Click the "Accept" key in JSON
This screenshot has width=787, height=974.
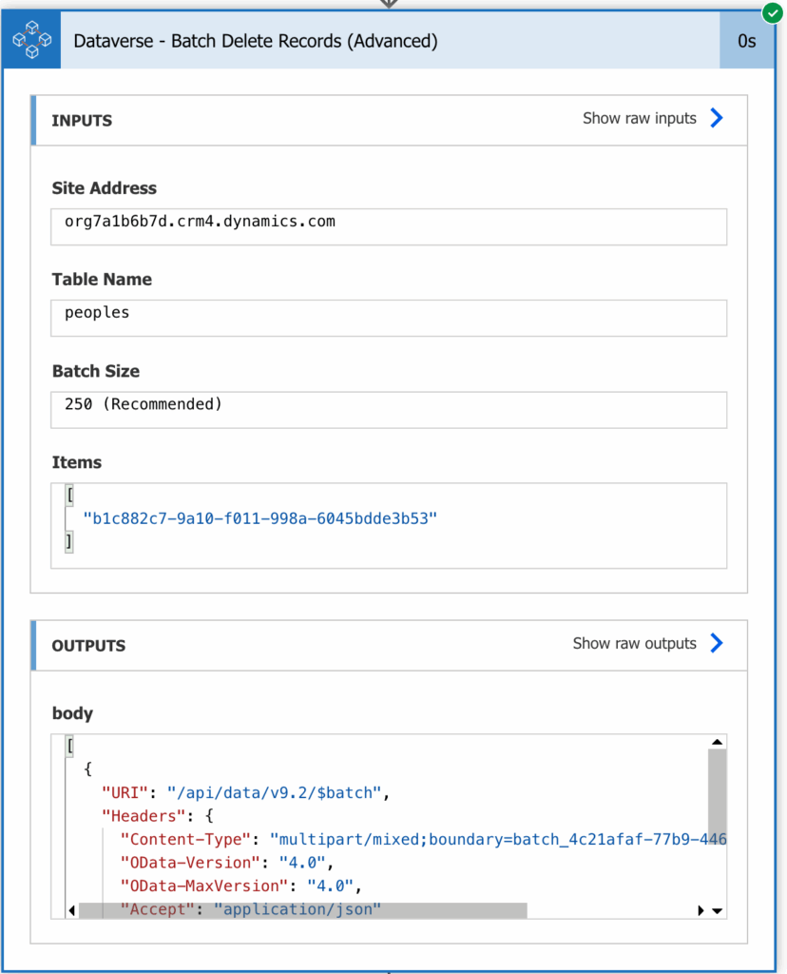(x=158, y=908)
